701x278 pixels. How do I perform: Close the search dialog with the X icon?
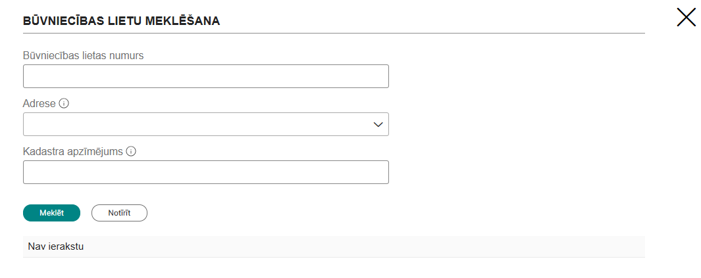click(687, 17)
